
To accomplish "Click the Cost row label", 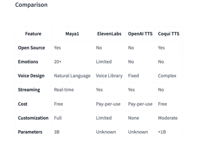I will click(x=23, y=104).
